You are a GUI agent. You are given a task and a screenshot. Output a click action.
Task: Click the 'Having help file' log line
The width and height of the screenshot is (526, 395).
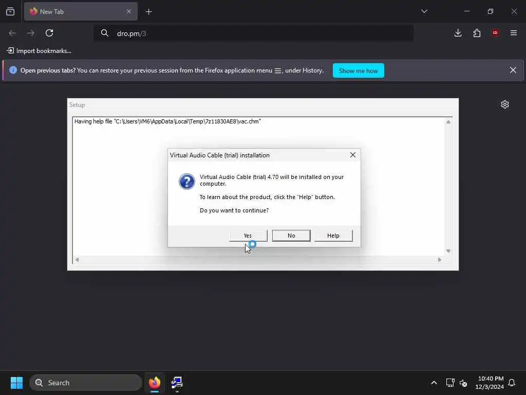coord(167,121)
